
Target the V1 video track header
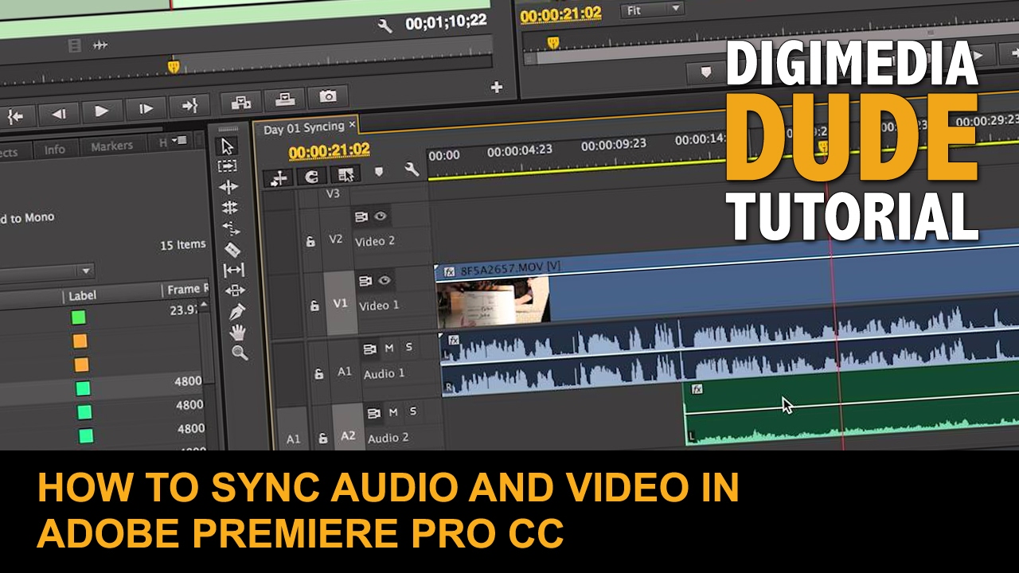[341, 303]
